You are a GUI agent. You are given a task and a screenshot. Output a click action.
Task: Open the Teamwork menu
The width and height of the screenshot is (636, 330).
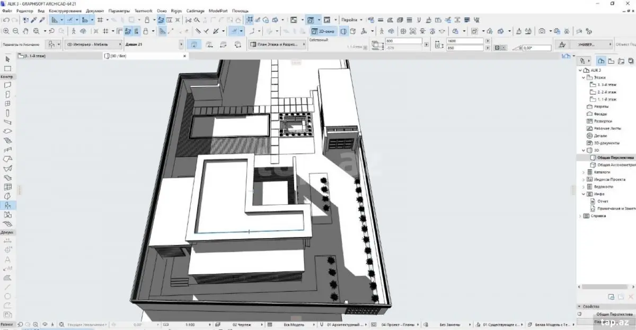coord(143,11)
